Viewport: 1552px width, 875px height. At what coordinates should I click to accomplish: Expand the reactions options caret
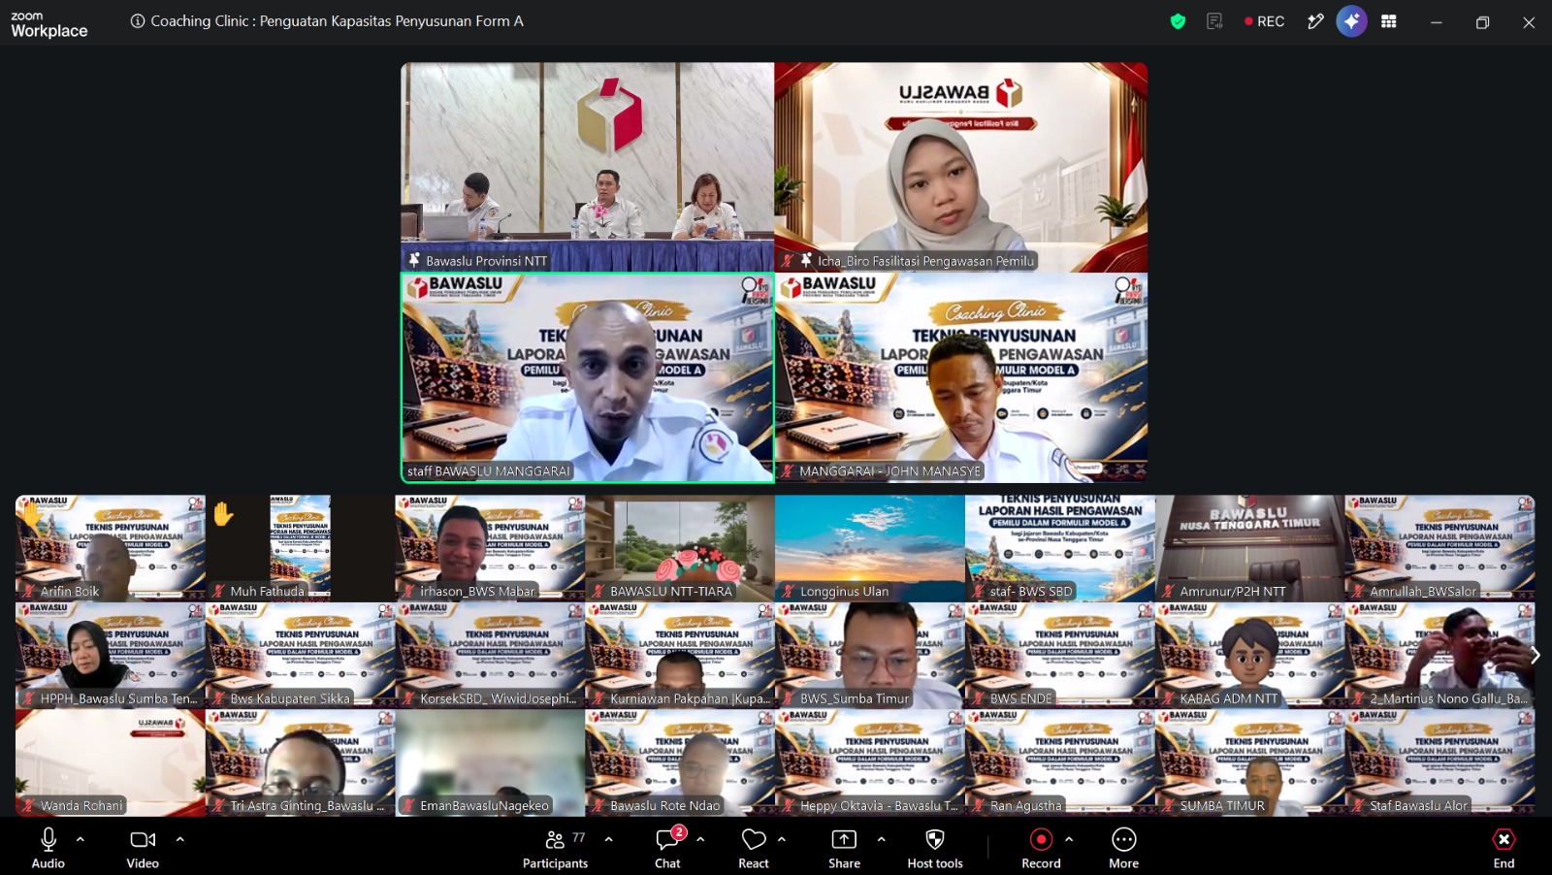point(782,839)
